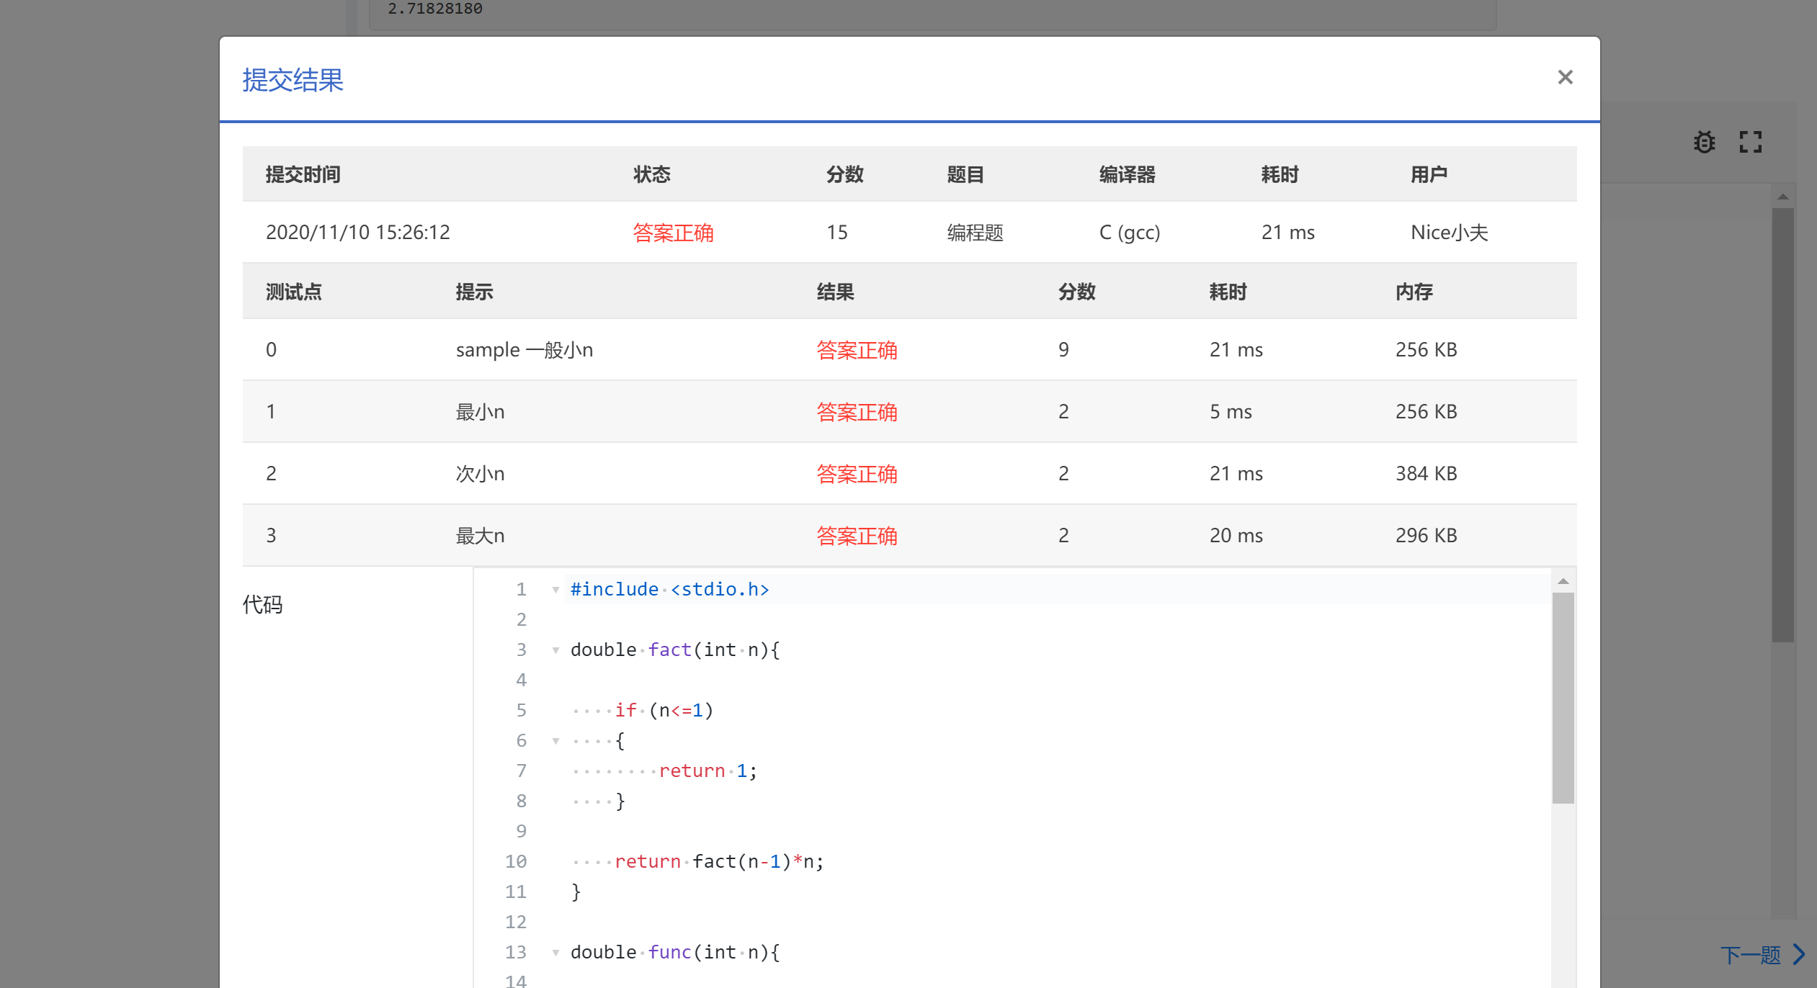
Task: Click the 最大n test point hint
Action: coord(480,536)
